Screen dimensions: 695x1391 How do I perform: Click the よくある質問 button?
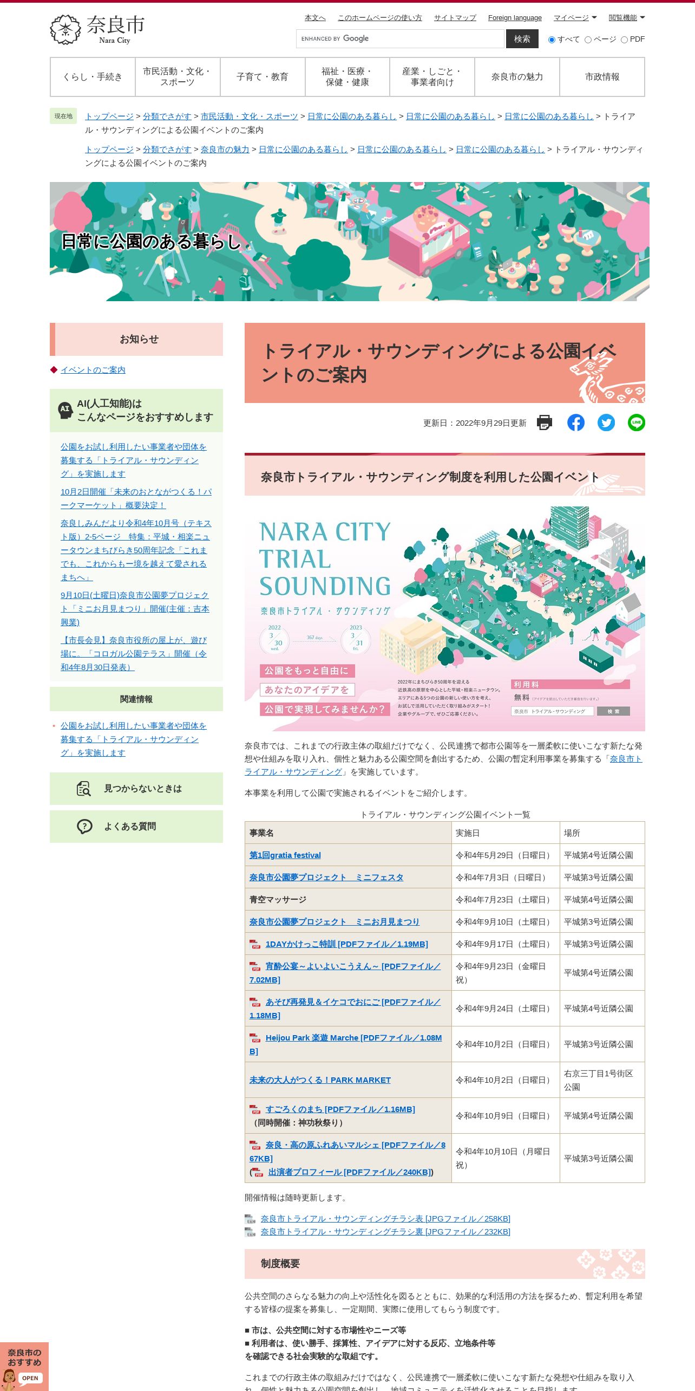tap(136, 827)
